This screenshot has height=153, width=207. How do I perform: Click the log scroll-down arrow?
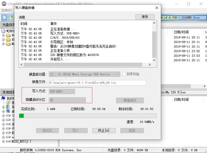[154, 60]
